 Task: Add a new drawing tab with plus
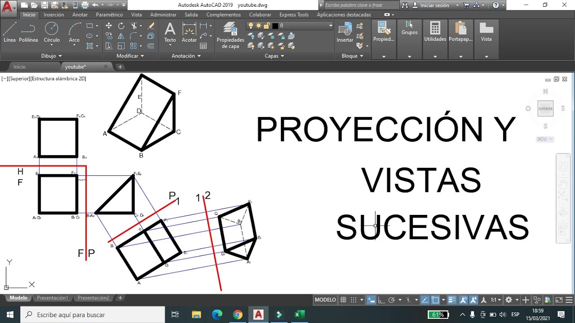point(120,67)
